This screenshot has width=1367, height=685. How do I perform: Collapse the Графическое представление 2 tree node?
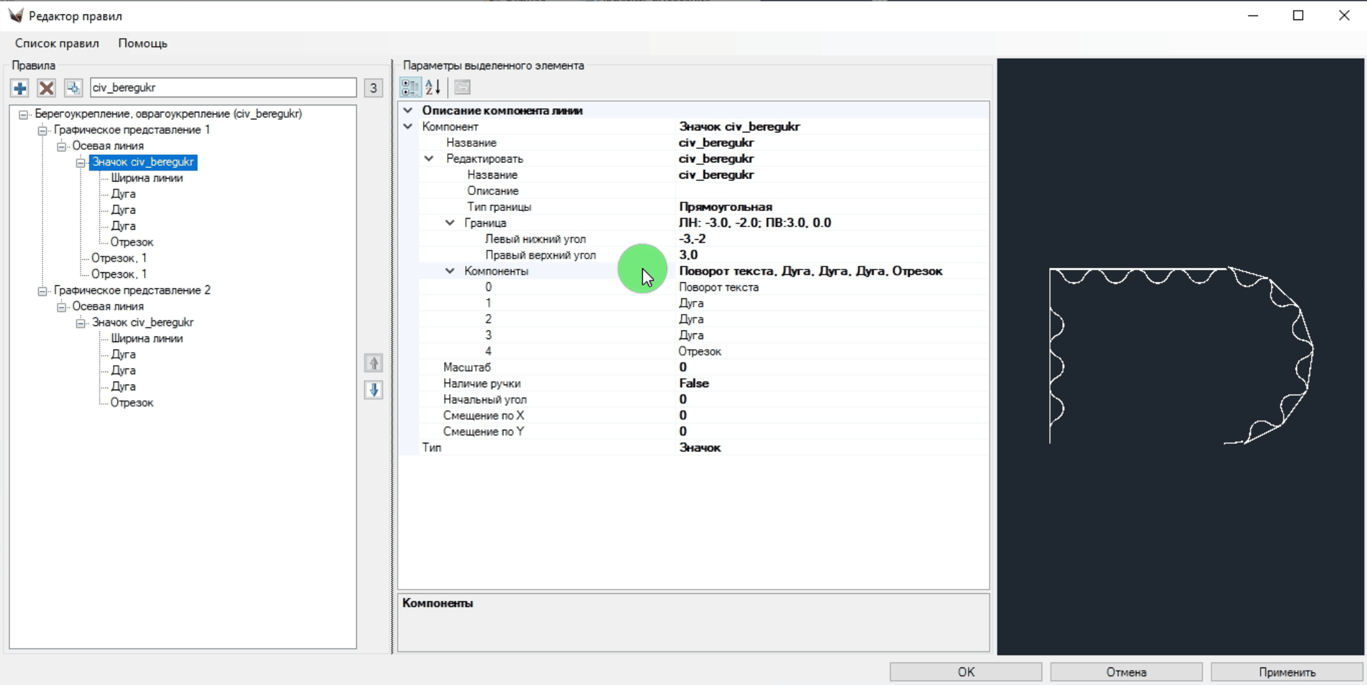tap(42, 290)
